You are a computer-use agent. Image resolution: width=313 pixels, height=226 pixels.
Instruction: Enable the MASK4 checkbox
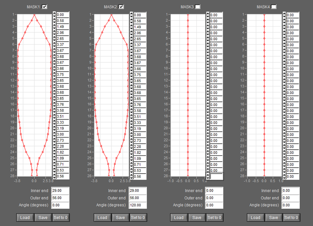(273, 7)
